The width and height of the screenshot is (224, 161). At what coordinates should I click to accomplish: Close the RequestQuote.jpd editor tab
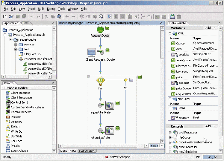[x=161, y=23]
